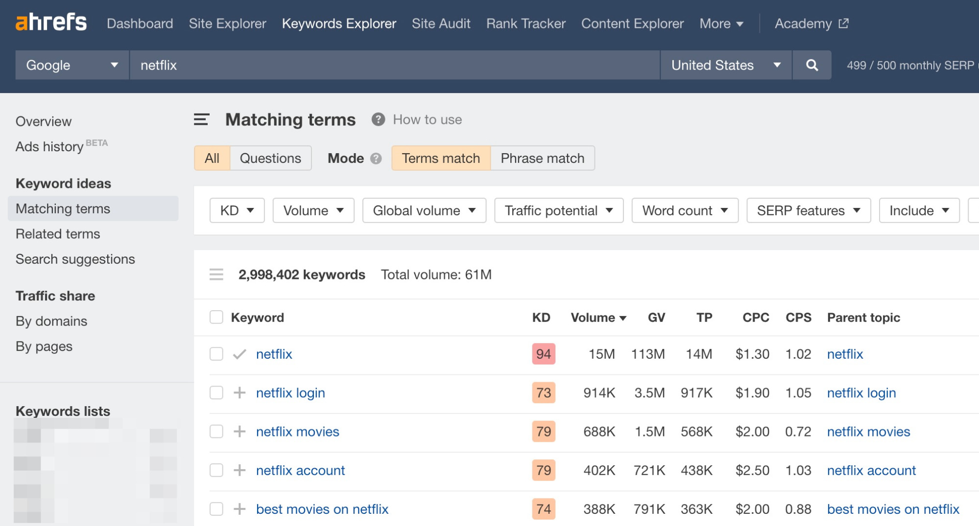This screenshot has width=979, height=526.
Task: Open the How to use help icon
Action: [x=378, y=119]
